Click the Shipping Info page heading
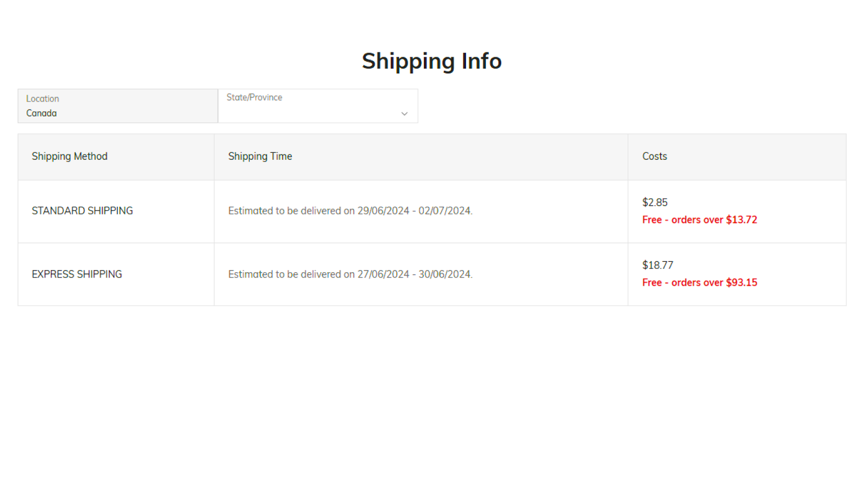 (x=431, y=61)
